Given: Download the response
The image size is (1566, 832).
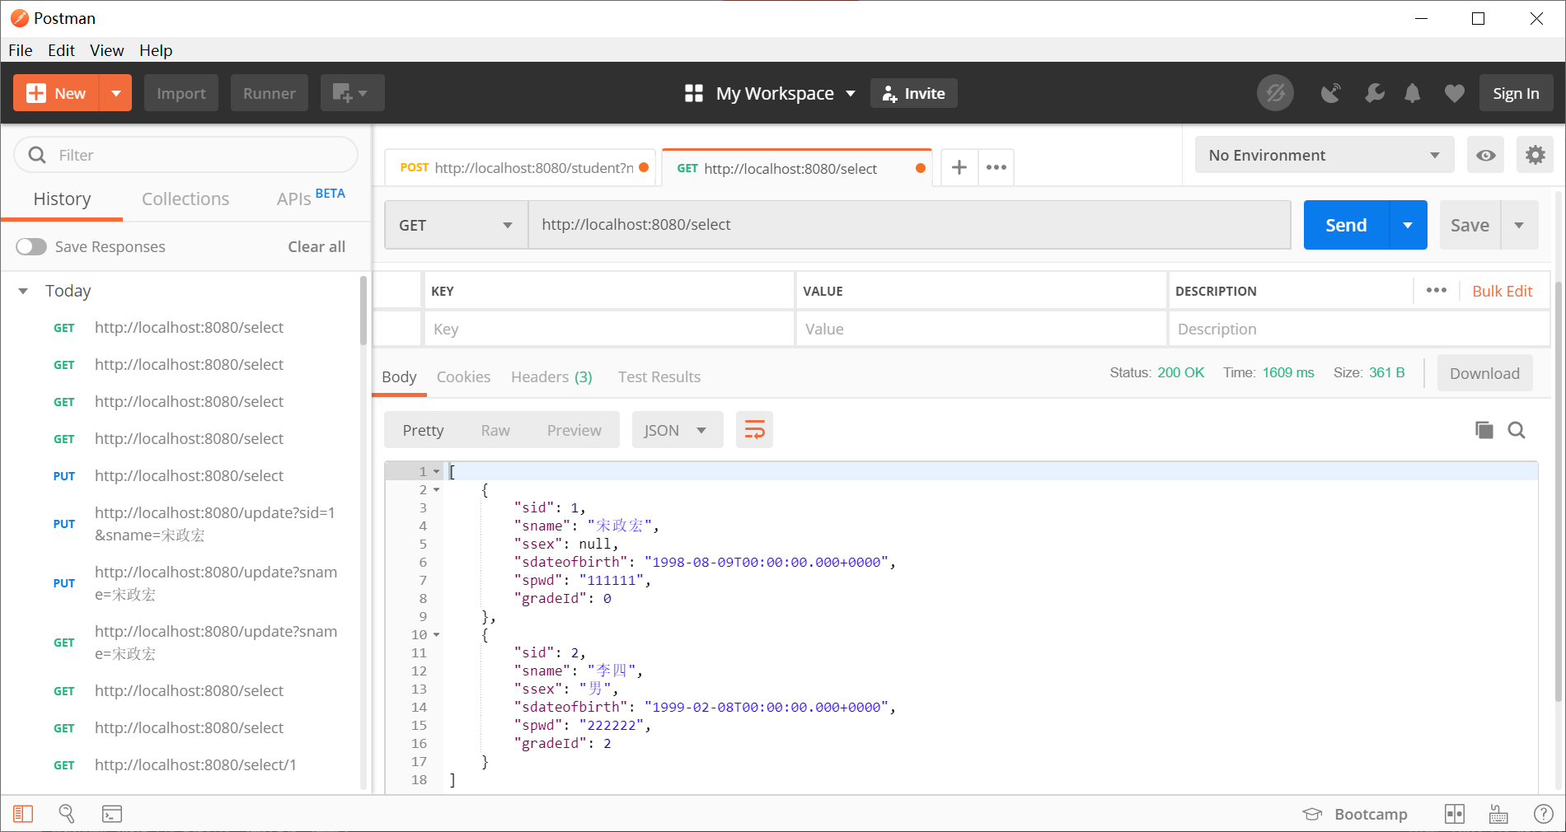Looking at the screenshot, I should click(1484, 373).
